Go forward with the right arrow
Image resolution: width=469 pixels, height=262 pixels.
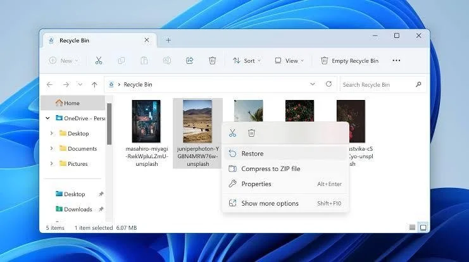point(66,85)
